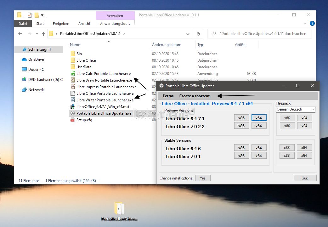Click Helppack x64 in the LibreOffice 6.4.6 row
The height and width of the screenshot is (227, 328).
coord(304,148)
